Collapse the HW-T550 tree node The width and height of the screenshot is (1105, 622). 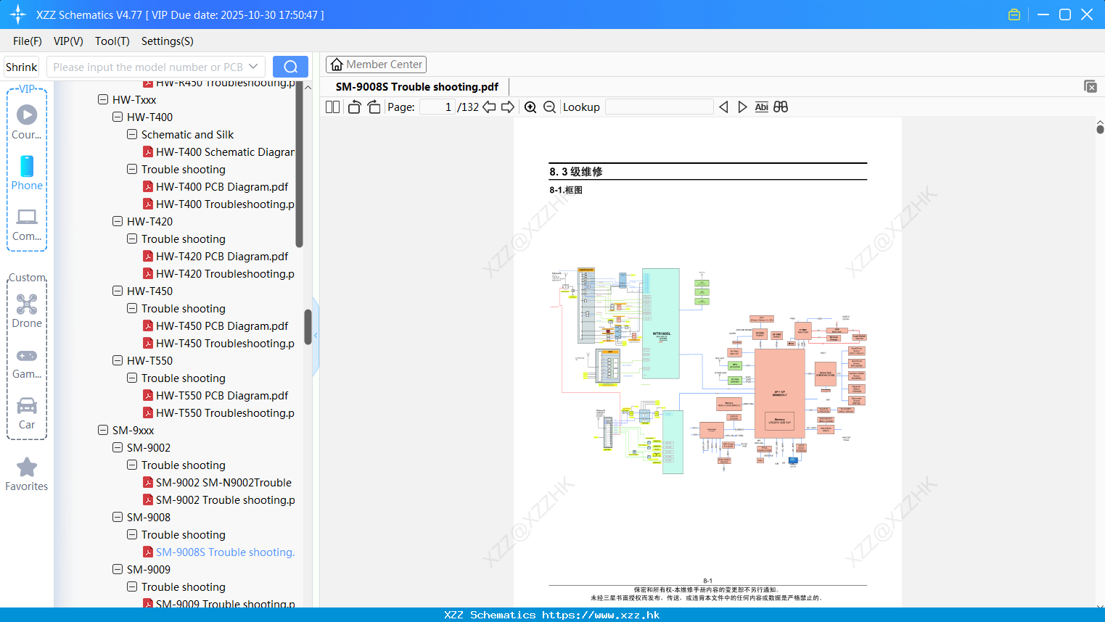tap(118, 361)
